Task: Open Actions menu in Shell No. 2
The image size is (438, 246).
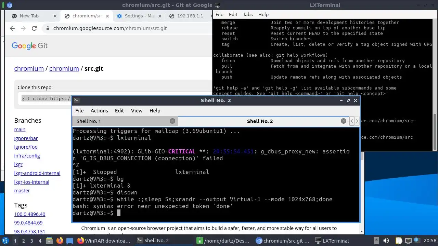Action: pyautogui.click(x=99, y=111)
